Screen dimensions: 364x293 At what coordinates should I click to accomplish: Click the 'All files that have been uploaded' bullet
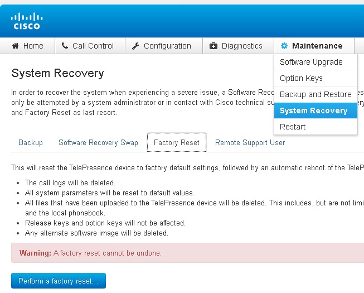tap(195, 208)
